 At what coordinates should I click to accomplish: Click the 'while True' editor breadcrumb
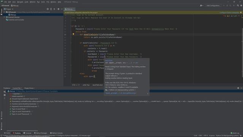tap(86, 85)
